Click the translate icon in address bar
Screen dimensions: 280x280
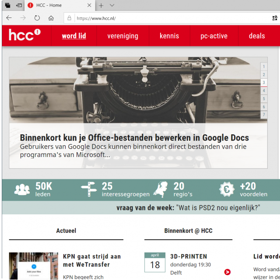coord(275,18)
